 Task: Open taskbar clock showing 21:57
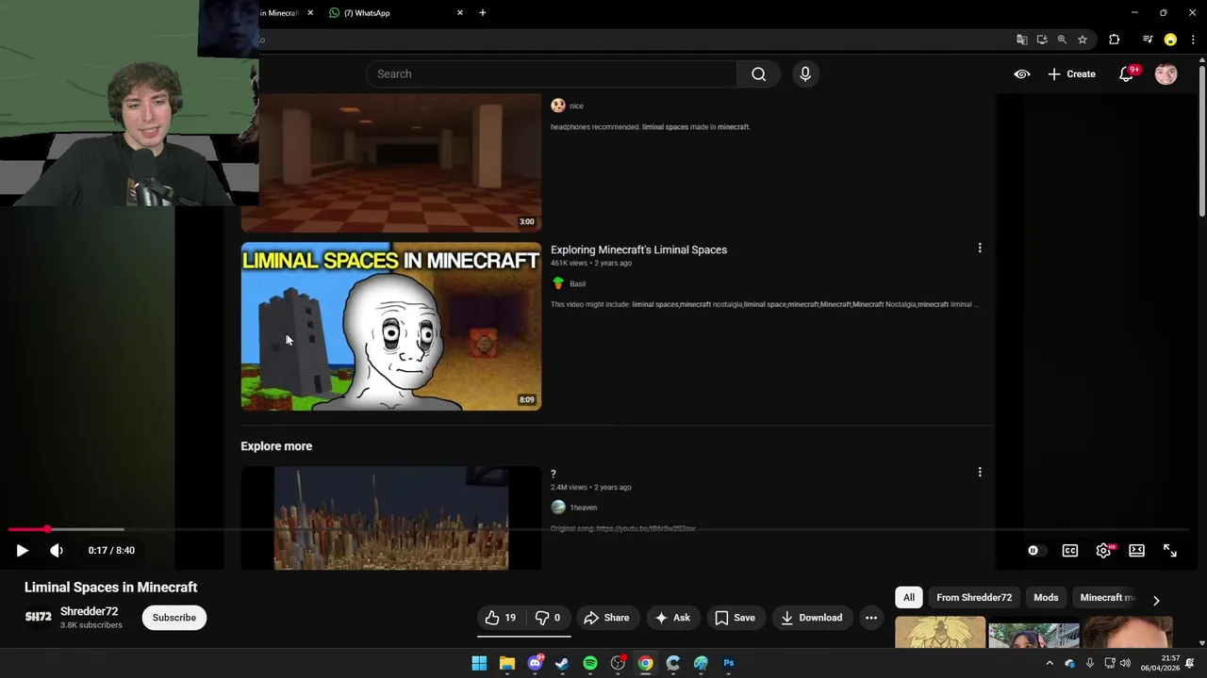(1160, 663)
